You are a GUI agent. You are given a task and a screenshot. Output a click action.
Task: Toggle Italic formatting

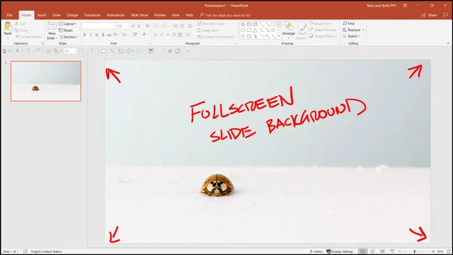point(91,35)
